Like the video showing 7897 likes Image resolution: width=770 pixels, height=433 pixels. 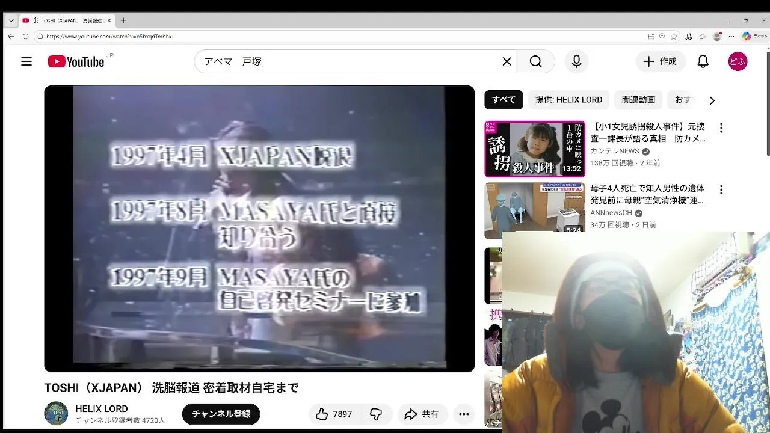334,414
